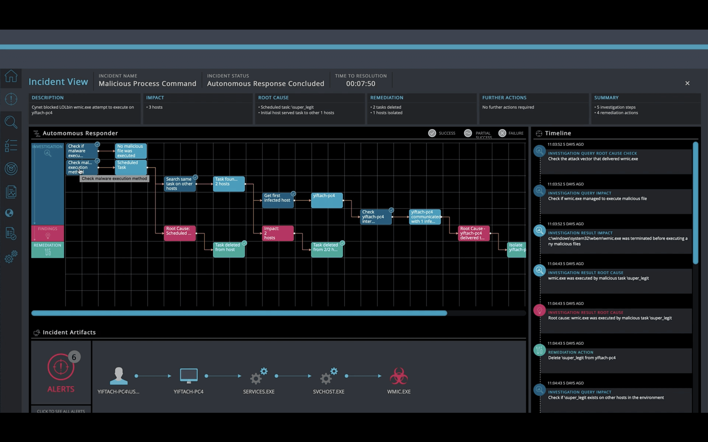708x442 pixels.
Task: Select the Description section header
Action: [x=47, y=97]
